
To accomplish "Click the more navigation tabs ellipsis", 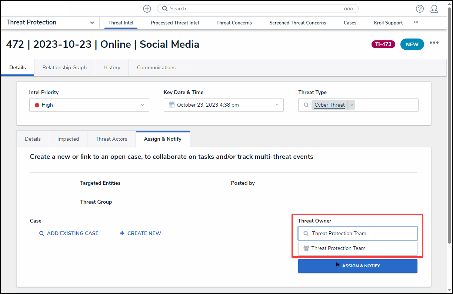I will tap(416, 22).
